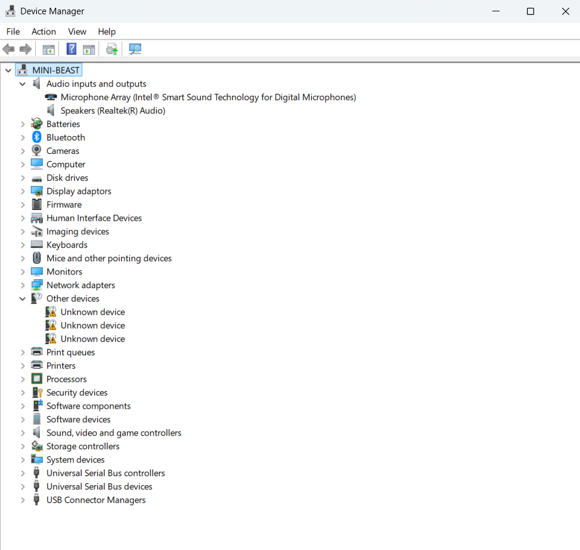
Task: Click the Other devices question-mark icon
Action: (x=36, y=298)
